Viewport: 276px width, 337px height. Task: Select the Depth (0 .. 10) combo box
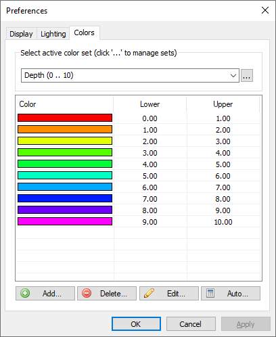(130, 76)
